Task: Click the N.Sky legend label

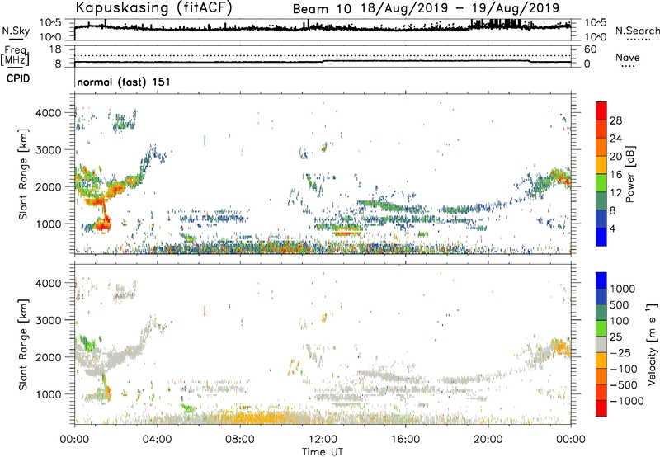Action: pyautogui.click(x=16, y=31)
